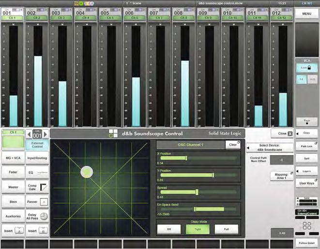Image resolution: width=320 pixels, height=249 pixels.
Task: Click the yellow warning status icon in top bar
Action: [86, 3]
